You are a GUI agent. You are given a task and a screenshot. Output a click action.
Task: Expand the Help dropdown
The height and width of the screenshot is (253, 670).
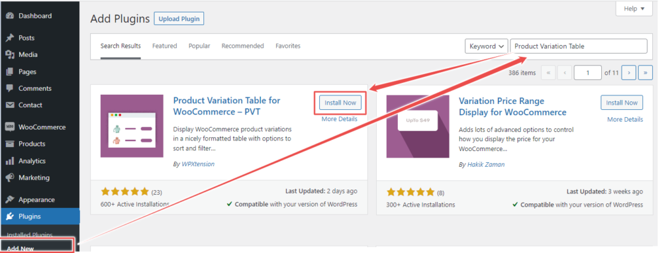point(634,8)
